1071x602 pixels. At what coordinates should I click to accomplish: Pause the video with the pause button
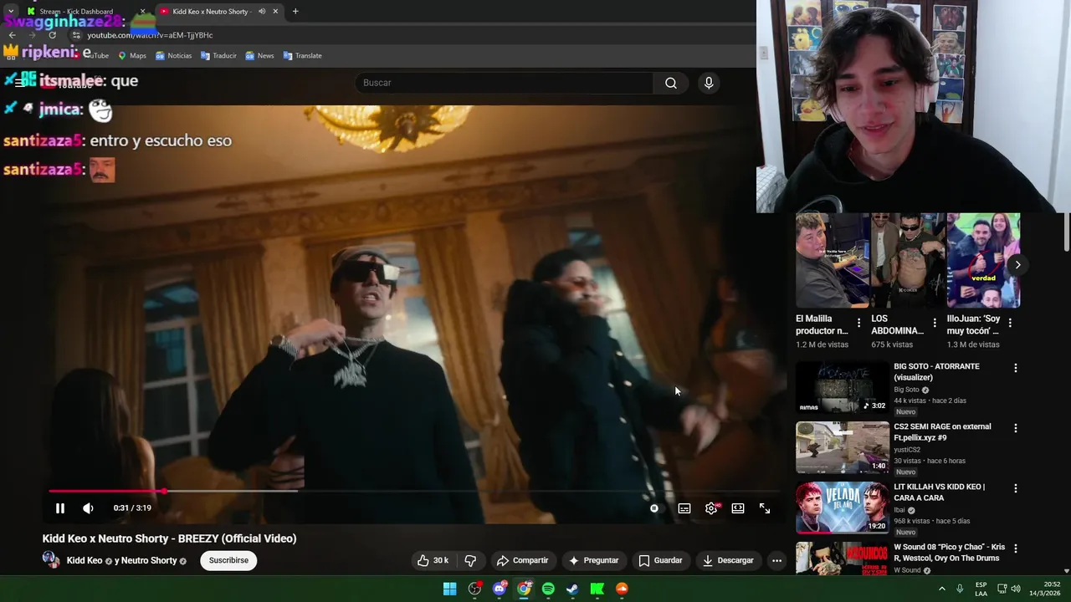point(59,508)
